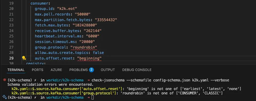Open the PORTS tab

point(37,70)
